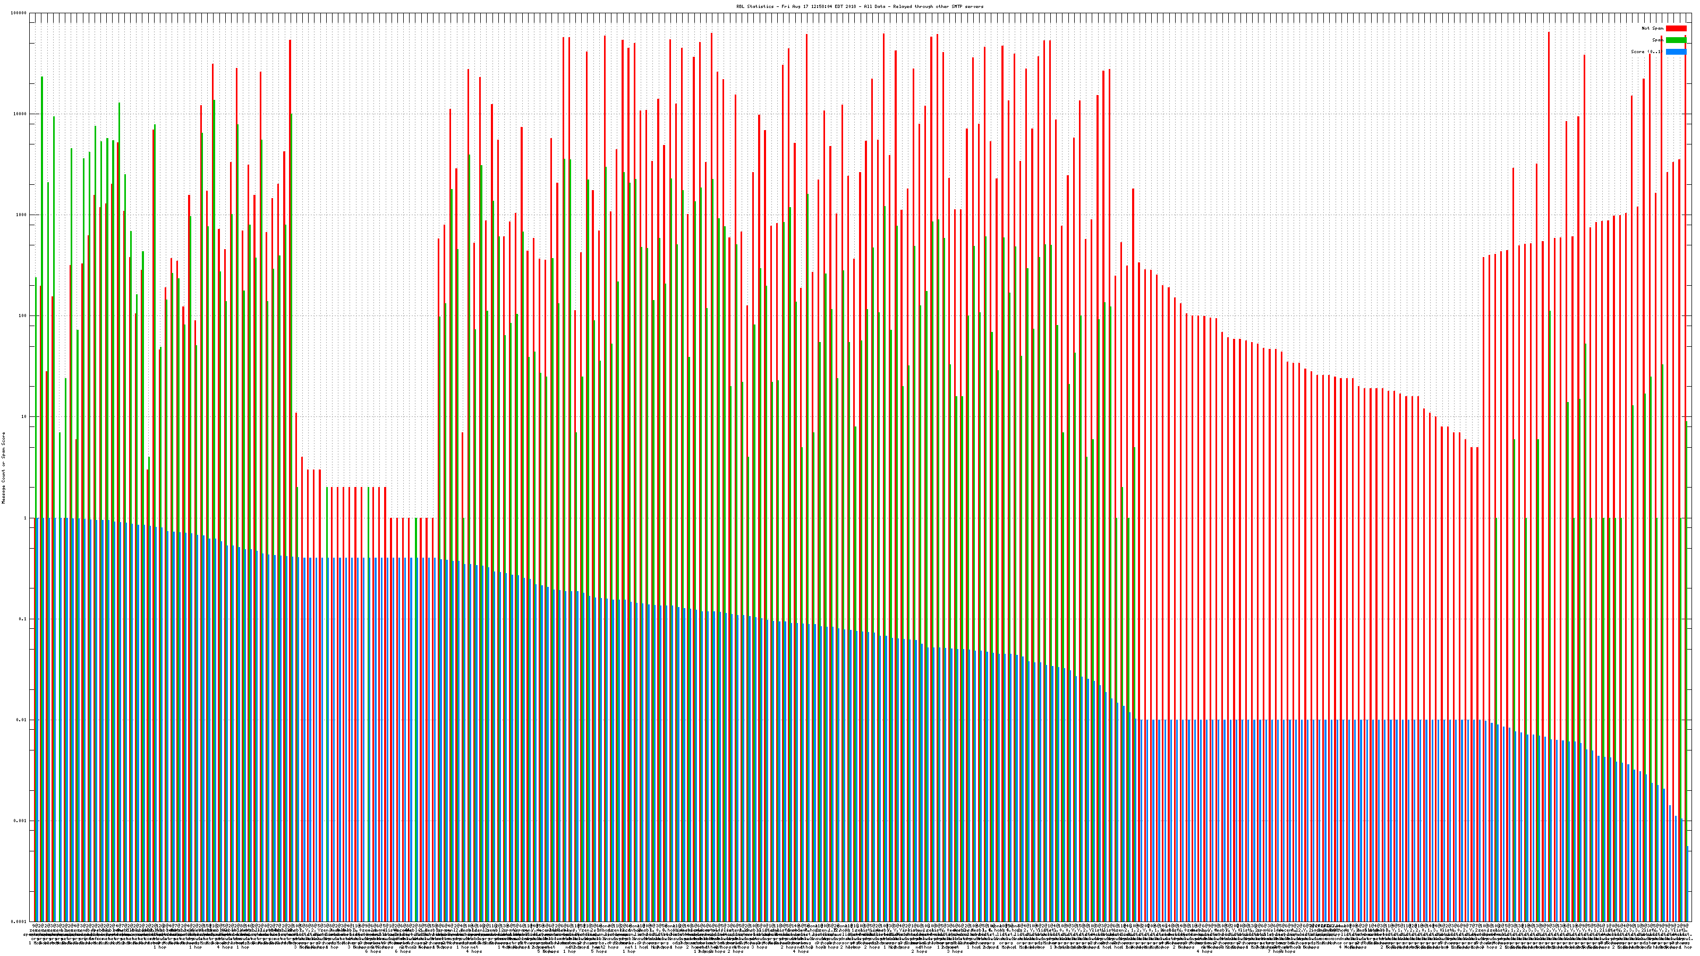Select the 'Score (0..1)' legend label

tap(1646, 52)
